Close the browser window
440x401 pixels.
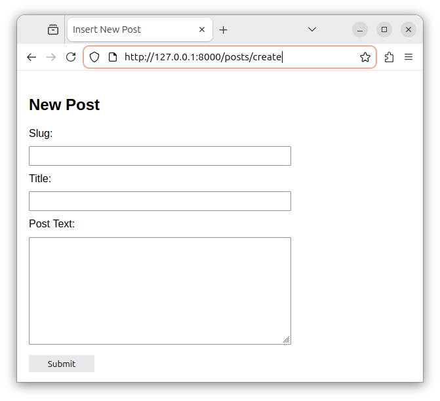(409, 29)
